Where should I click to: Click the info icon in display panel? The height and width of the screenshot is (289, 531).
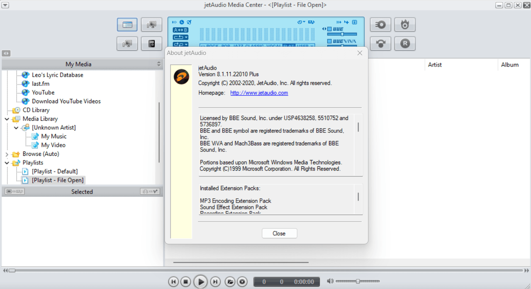pos(355,22)
